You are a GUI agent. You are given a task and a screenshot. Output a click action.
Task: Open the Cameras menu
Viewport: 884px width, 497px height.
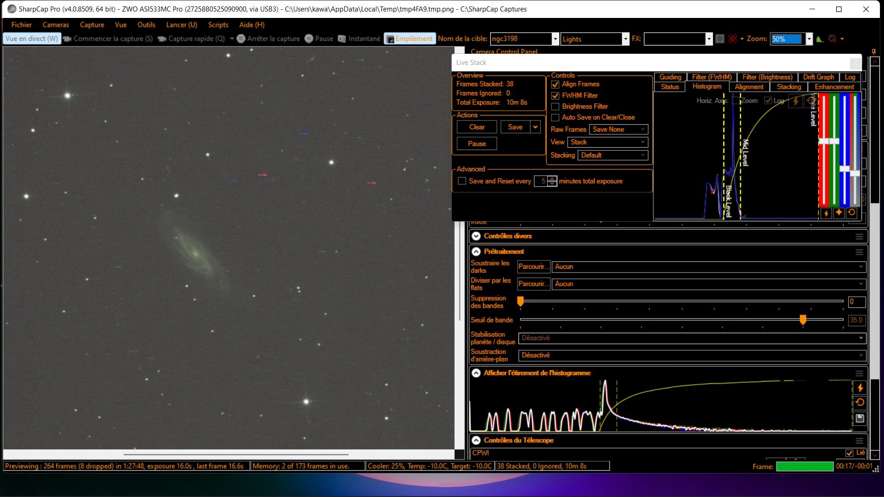pyautogui.click(x=56, y=25)
